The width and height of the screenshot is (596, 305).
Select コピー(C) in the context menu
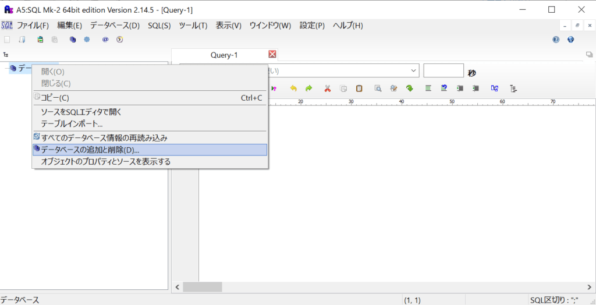coord(150,98)
